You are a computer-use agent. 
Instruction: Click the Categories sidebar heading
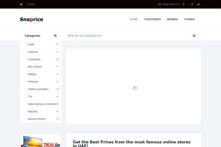coord(32,36)
